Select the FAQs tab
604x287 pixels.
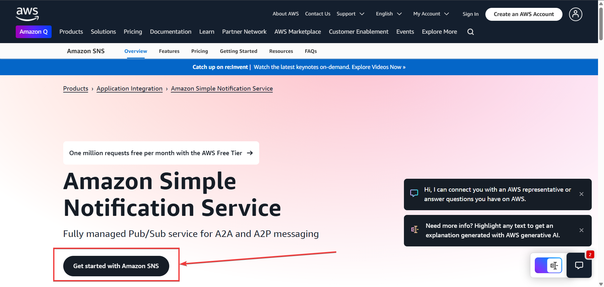(311, 51)
